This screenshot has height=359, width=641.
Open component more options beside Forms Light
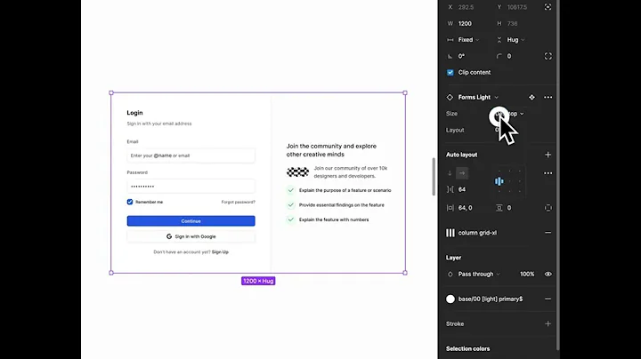pos(548,97)
